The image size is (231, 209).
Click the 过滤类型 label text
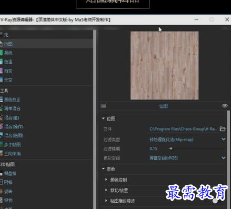tap(112, 140)
